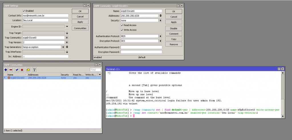
Task: Click the Find search field
Action: pos(96,70)
